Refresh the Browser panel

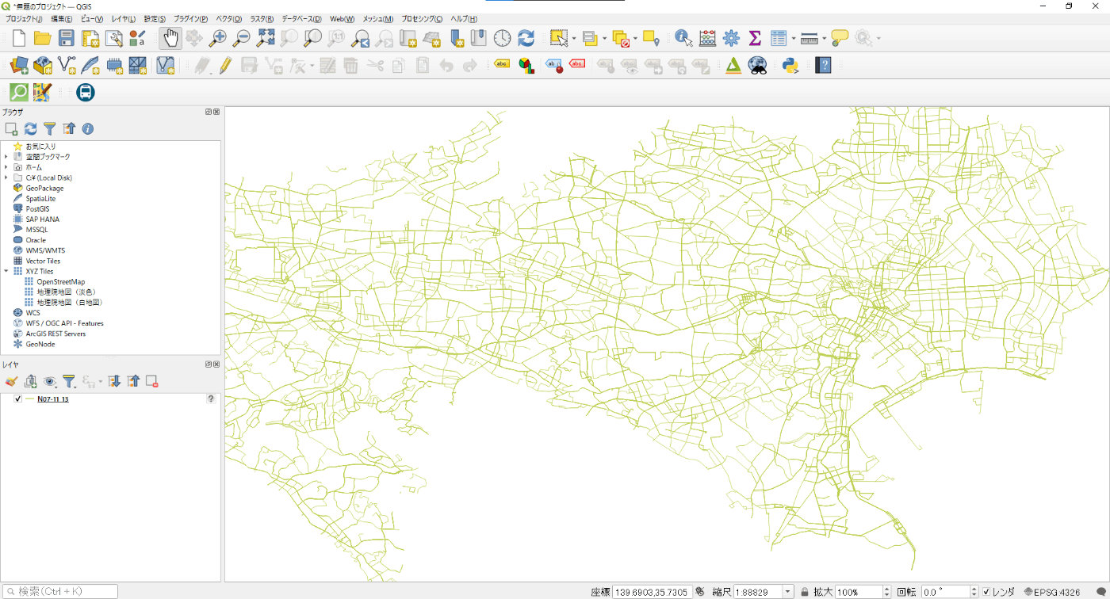pyautogui.click(x=30, y=128)
